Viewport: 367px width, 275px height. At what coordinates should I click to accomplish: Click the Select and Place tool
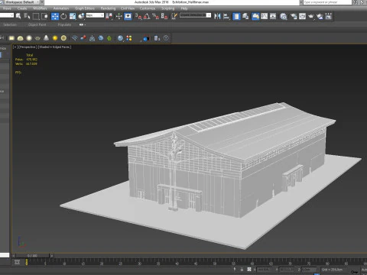point(81,16)
